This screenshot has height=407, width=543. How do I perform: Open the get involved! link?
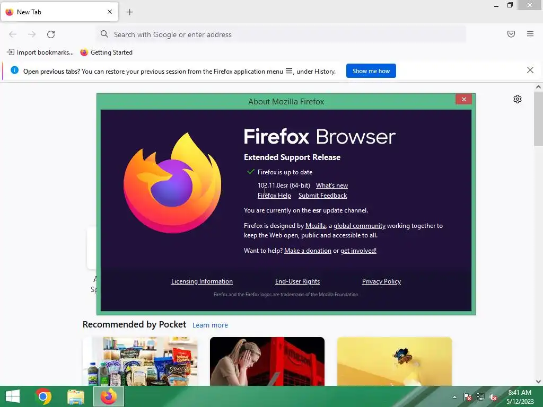click(358, 251)
